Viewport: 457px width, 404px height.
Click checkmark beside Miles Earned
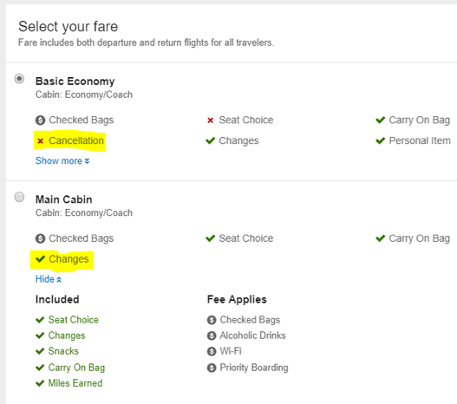coord(40,383)
